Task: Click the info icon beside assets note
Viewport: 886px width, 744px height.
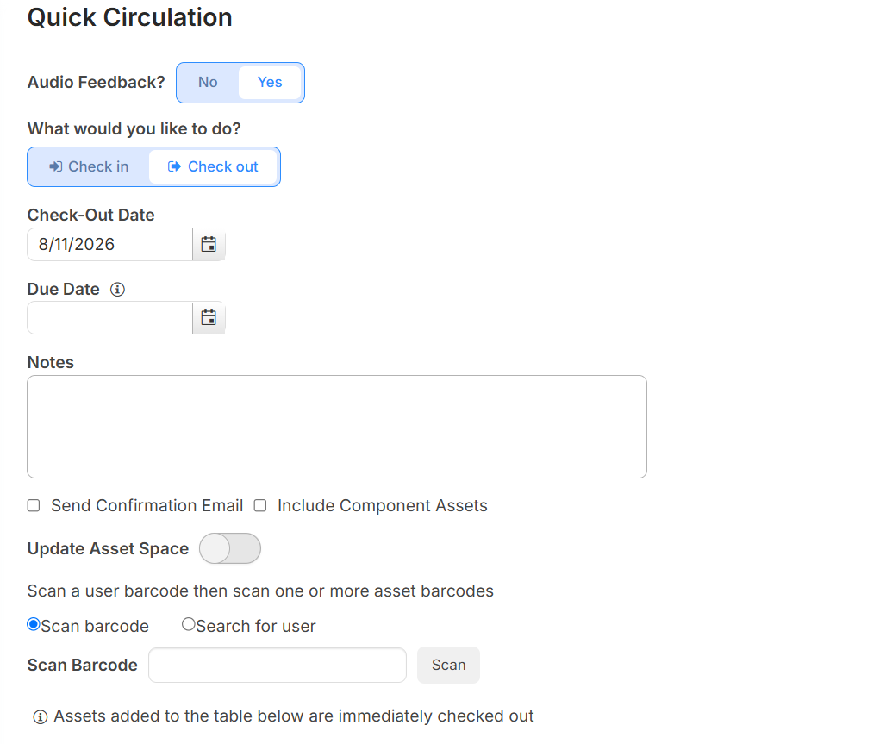Action: click(41, 717)
